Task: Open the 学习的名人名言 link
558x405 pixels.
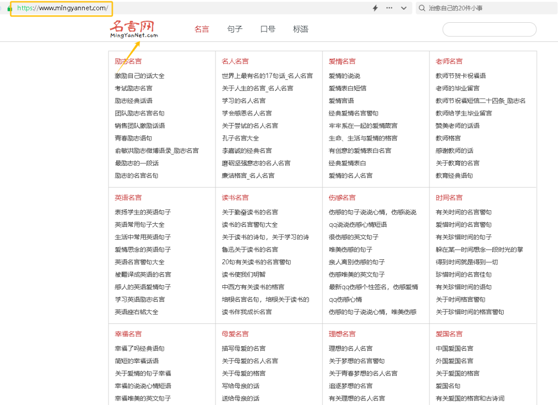Action: point(244,101)
